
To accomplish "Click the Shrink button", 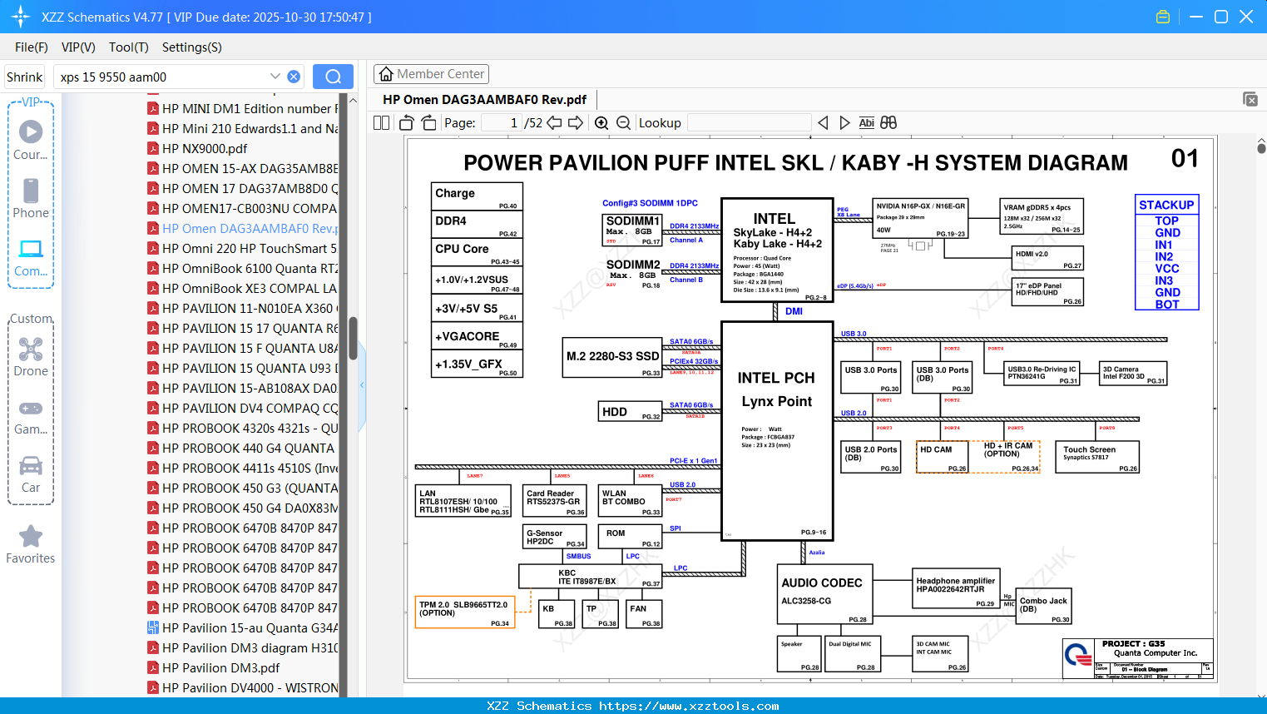I will tap(24, 77).
